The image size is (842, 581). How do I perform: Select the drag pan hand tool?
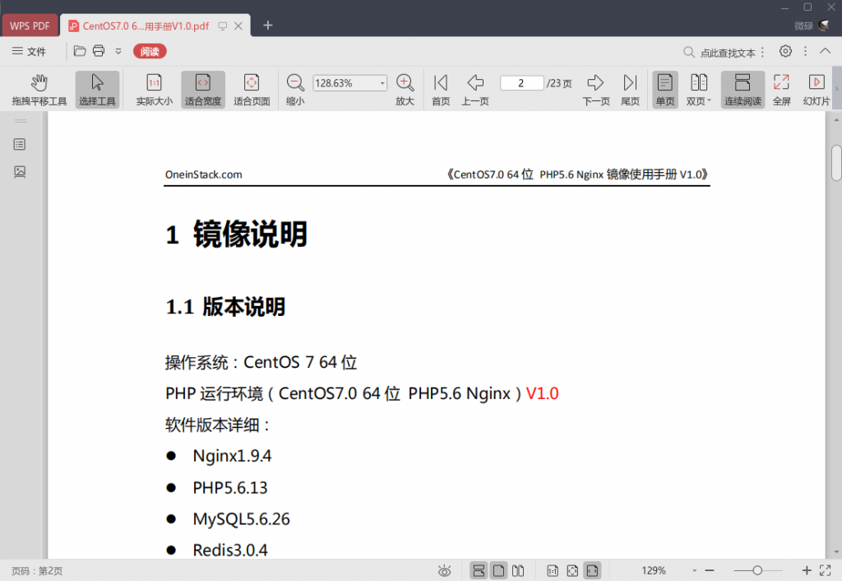(39, 90)
